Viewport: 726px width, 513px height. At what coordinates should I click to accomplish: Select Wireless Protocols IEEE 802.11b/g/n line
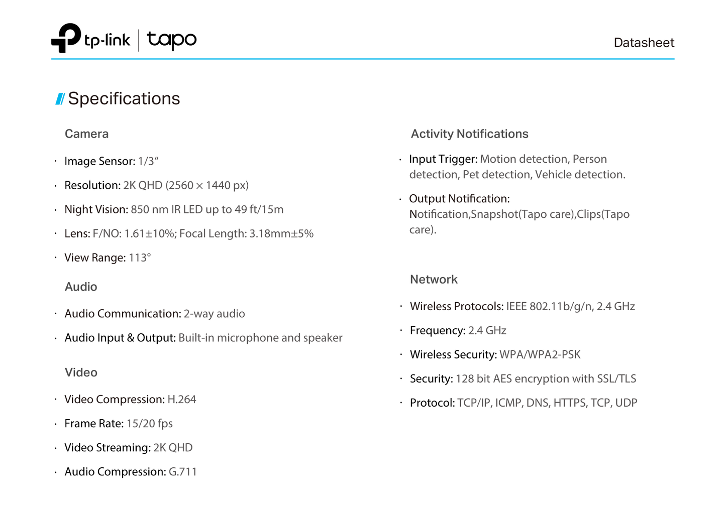(523, 306)
